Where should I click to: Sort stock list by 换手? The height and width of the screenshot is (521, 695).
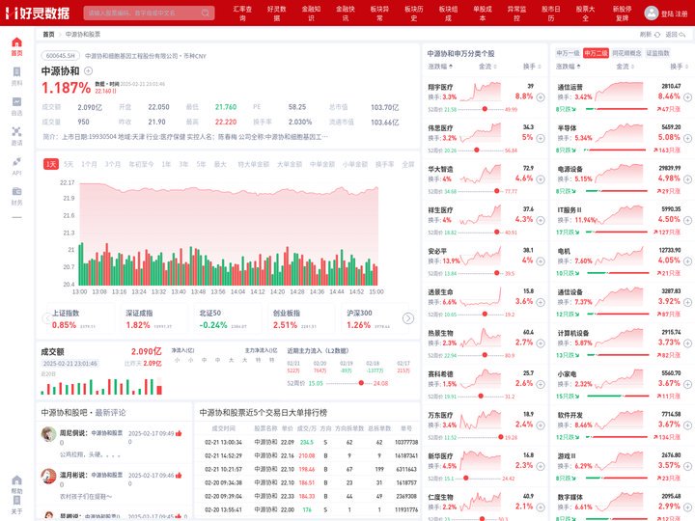point(532,67)
